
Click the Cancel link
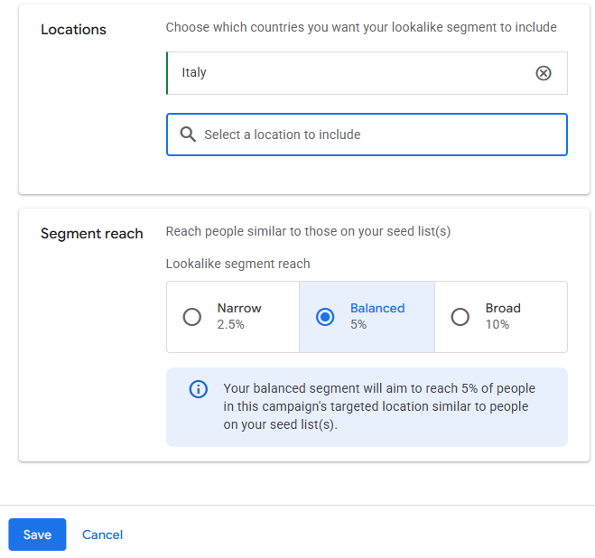click(102, 535)
